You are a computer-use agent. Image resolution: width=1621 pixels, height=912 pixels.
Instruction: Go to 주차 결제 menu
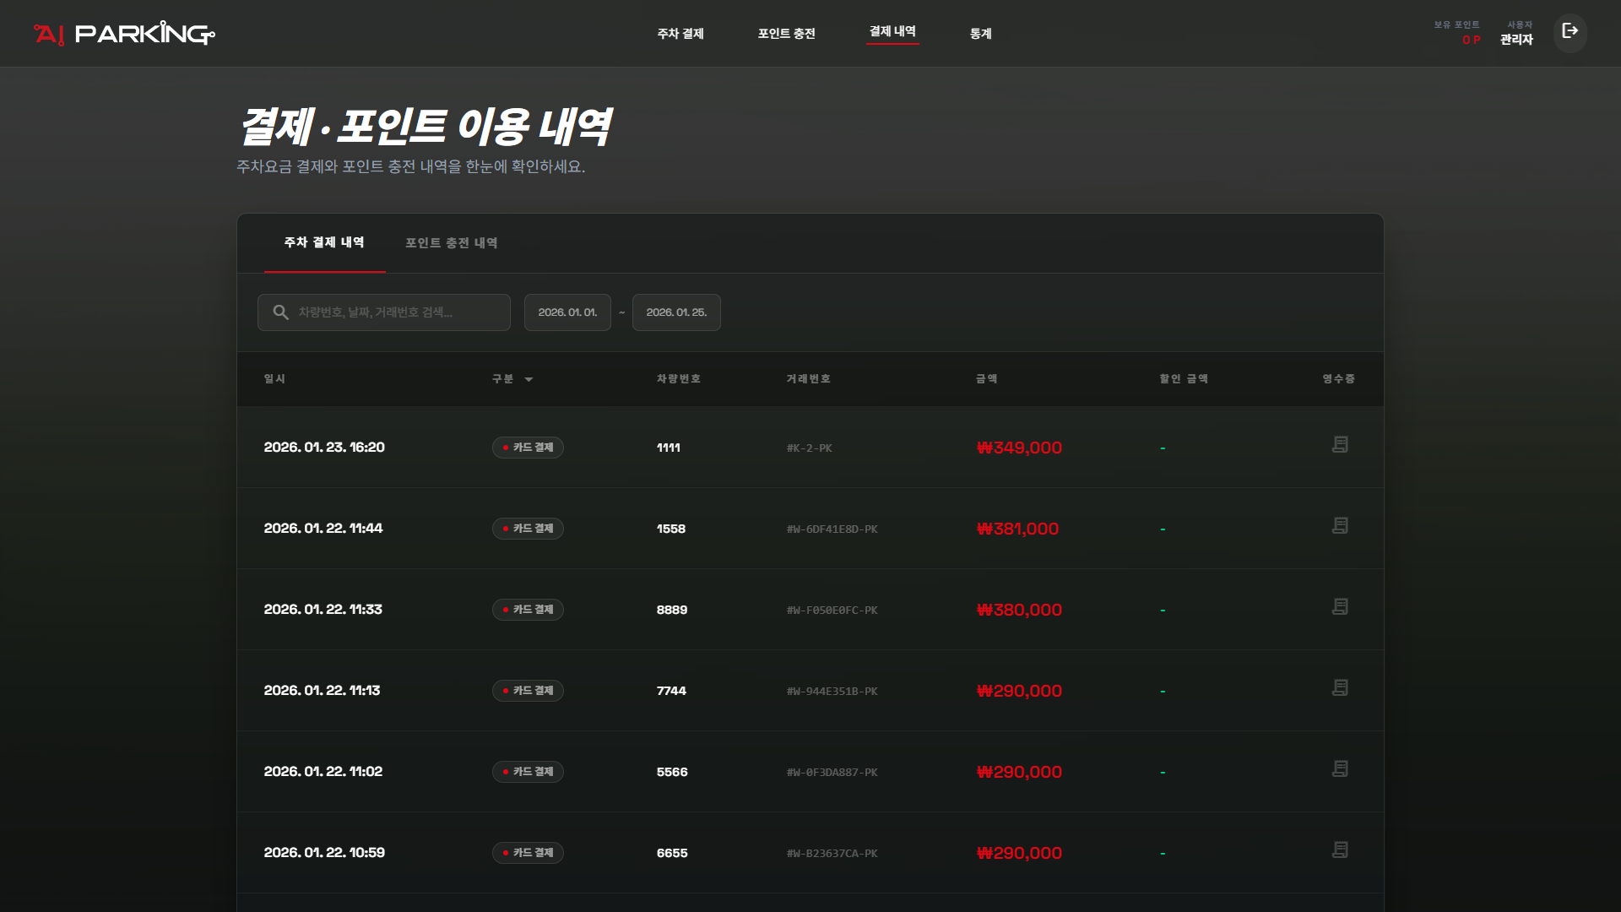point(680,34)
